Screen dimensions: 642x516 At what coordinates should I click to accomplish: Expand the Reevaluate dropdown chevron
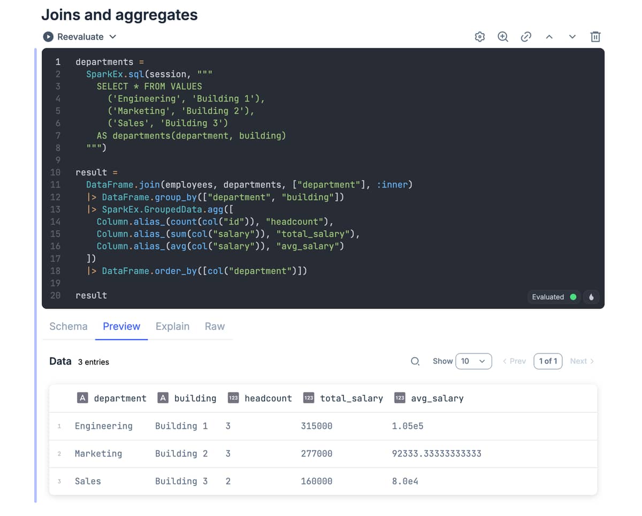tap(113, 37)
